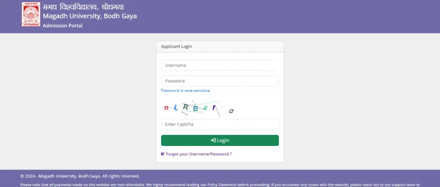
Task: Open the Forgot your Username/Password link
Action: coord(199,154)
